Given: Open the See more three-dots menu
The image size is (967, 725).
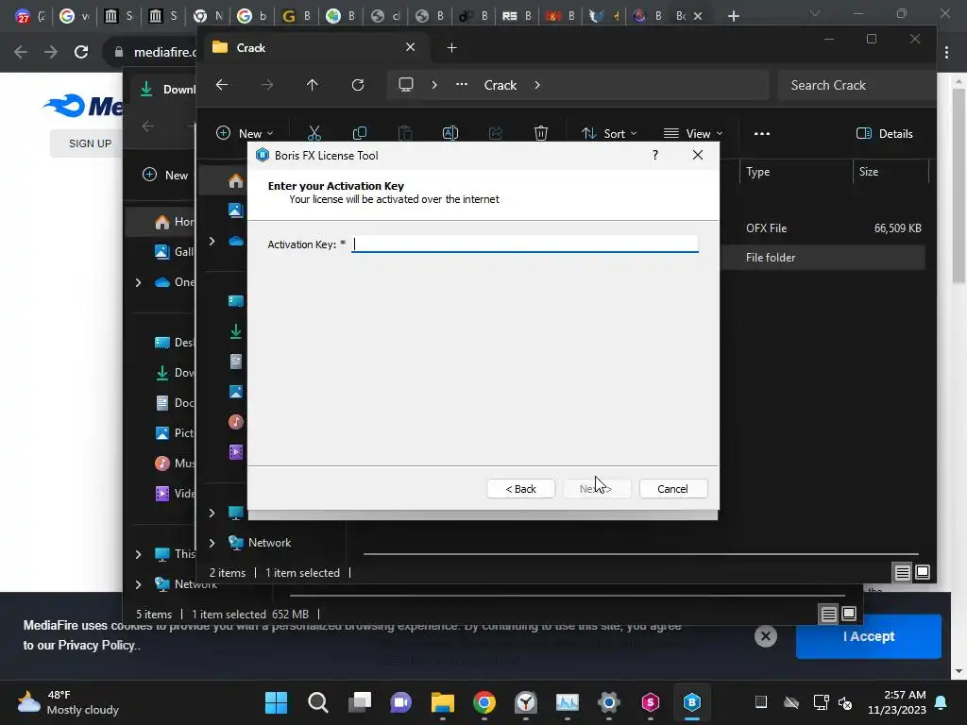Looking at the screenshot, I should [762, 133].
